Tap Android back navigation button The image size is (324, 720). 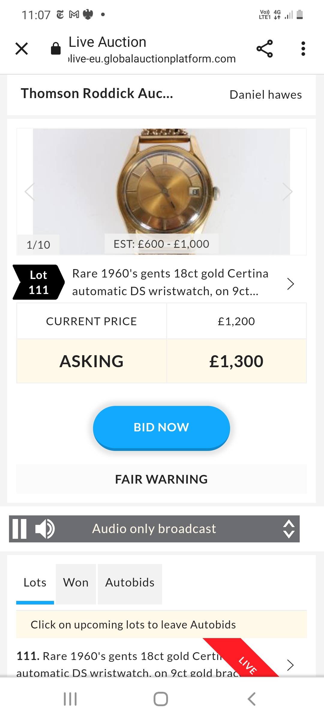pyautogui.click(x=251, y=699)
